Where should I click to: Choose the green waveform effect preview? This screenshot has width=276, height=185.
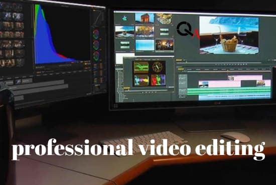pyautogui.click(x=141, y=67)
